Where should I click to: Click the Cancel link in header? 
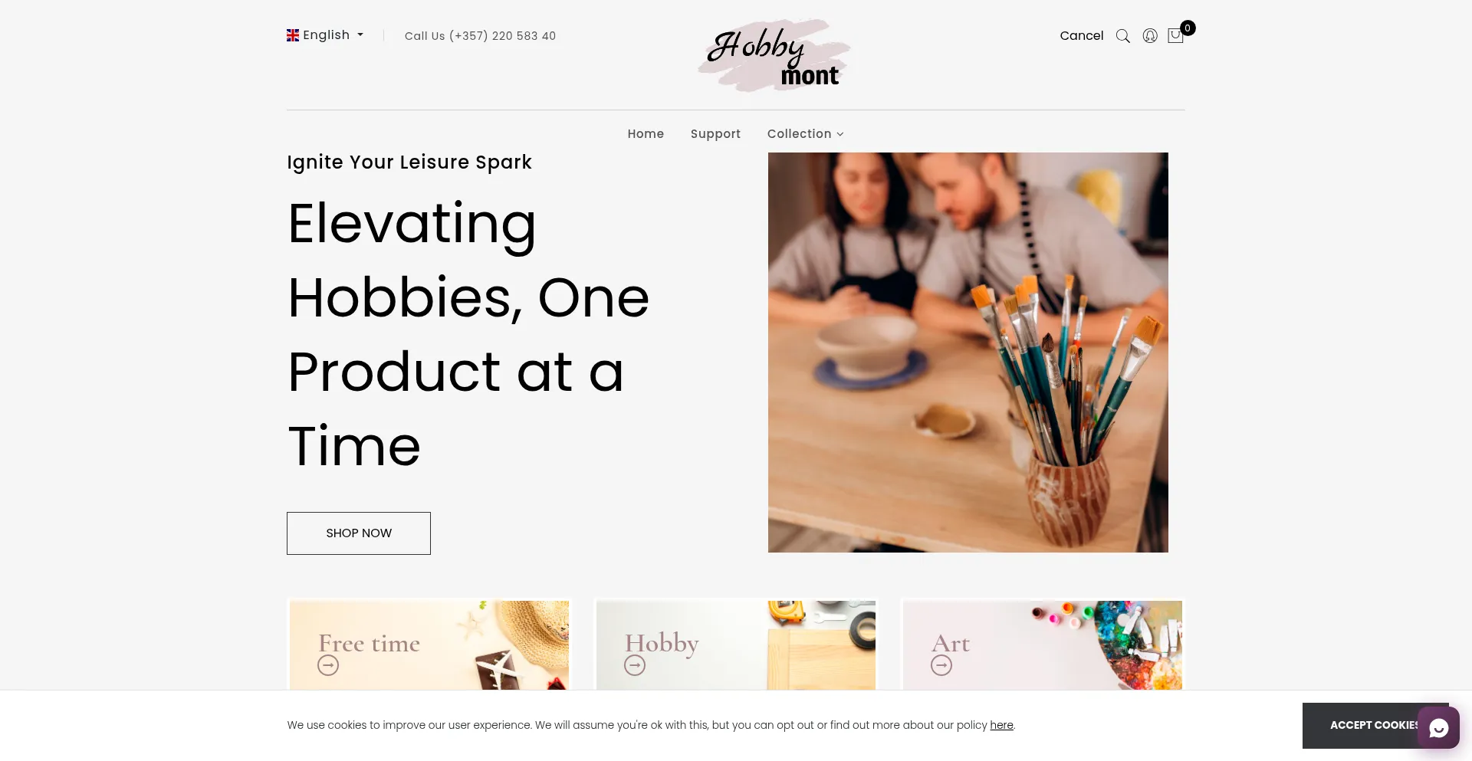(1082, 36)
